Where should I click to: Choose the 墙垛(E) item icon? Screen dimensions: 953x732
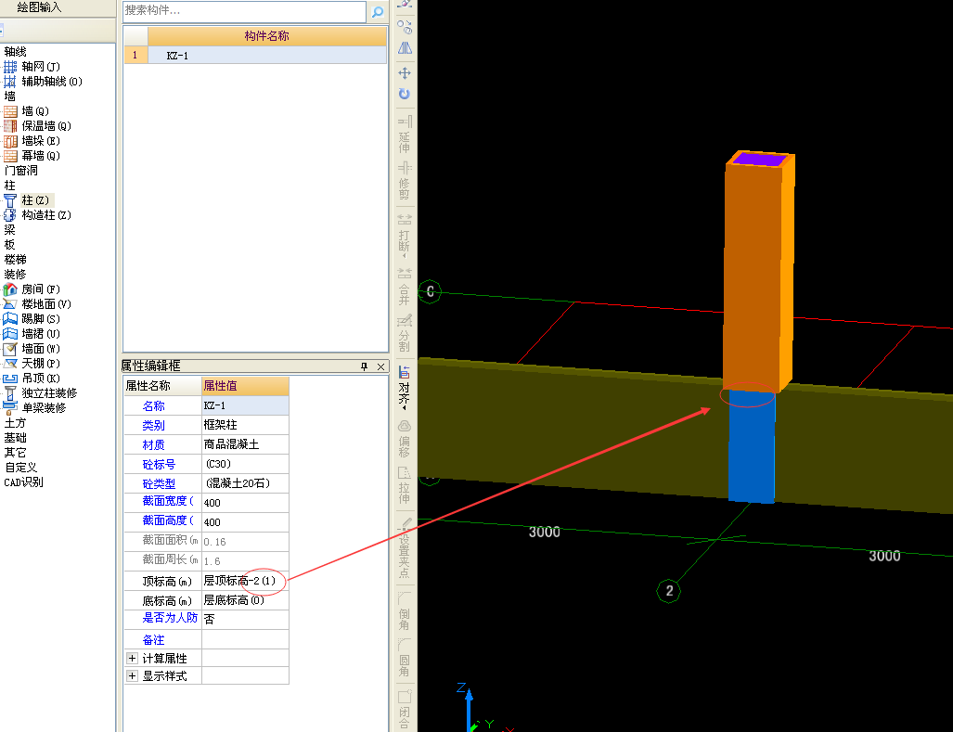tap(10, 141)
